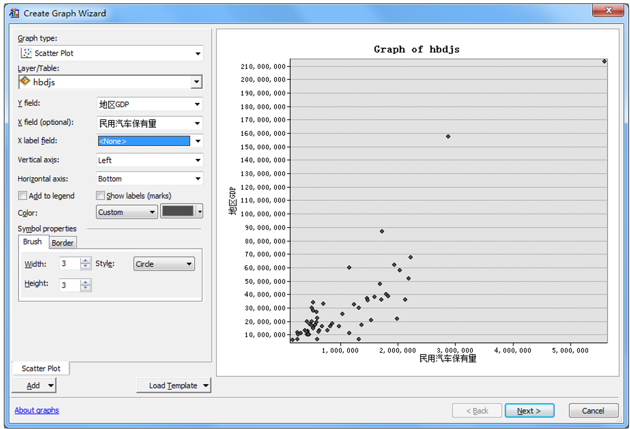630x429 pixels.
Task: Open the Y field dropdown
Action: [x=197, y=104]
